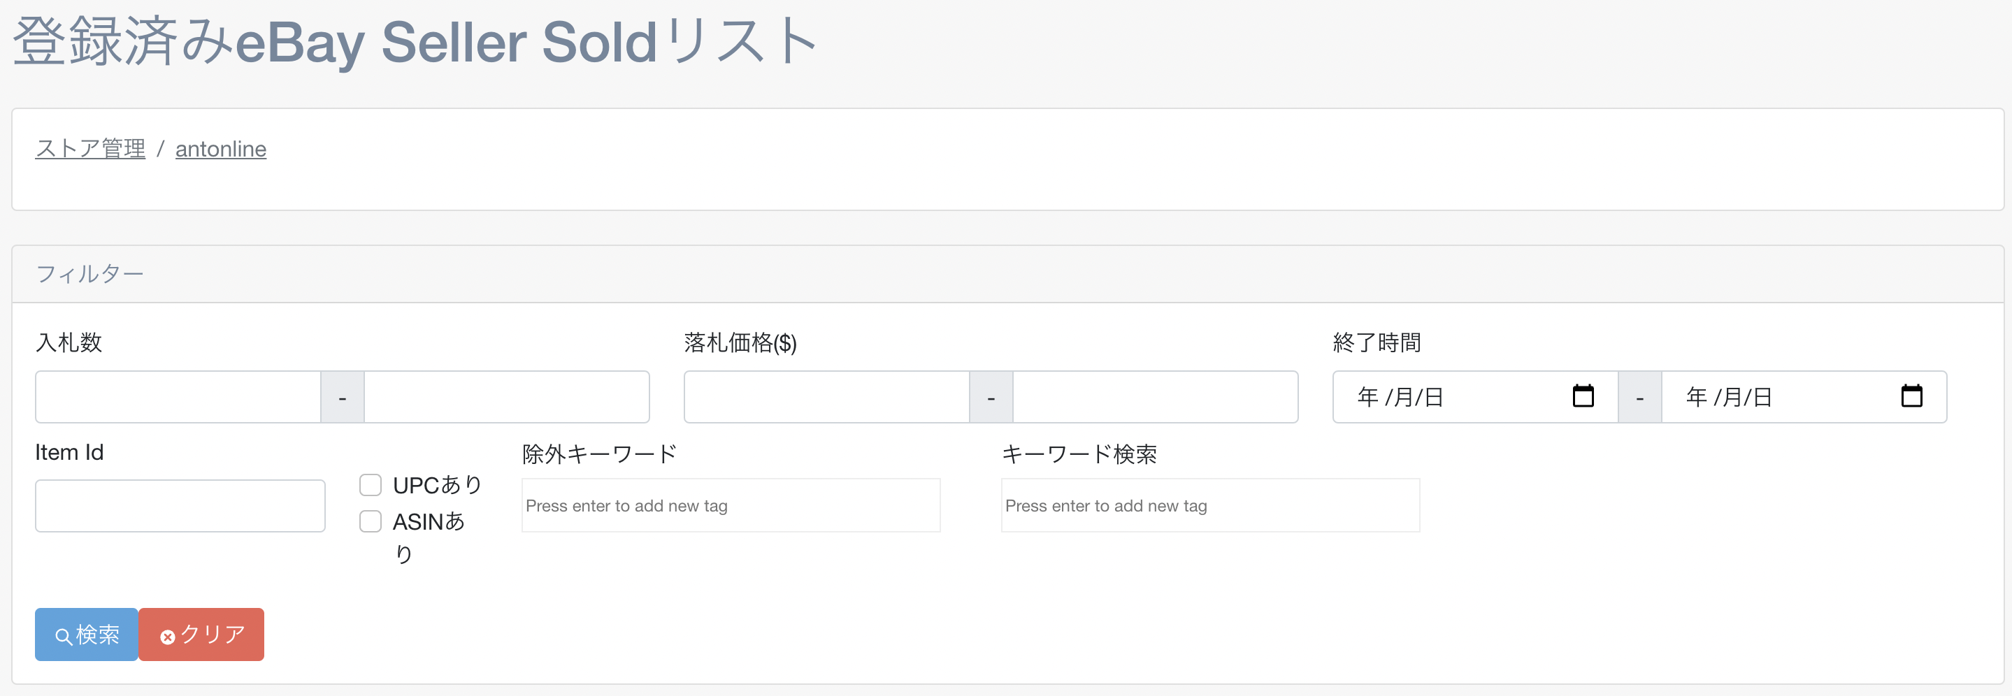The width and height of the screenshot is (2012, 696).
Task: Click the magnifier icon on 検索 button
Action: tap(63, 637)
